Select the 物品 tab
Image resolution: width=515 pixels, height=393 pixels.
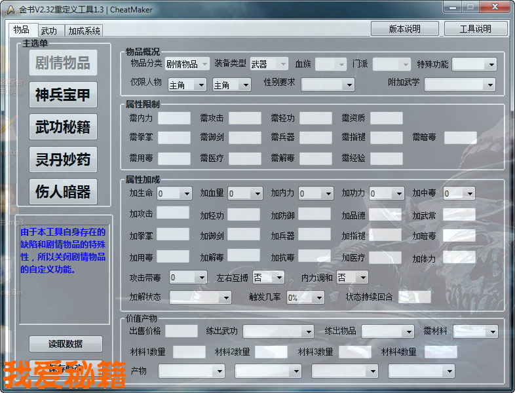click(x=21, y=30)
